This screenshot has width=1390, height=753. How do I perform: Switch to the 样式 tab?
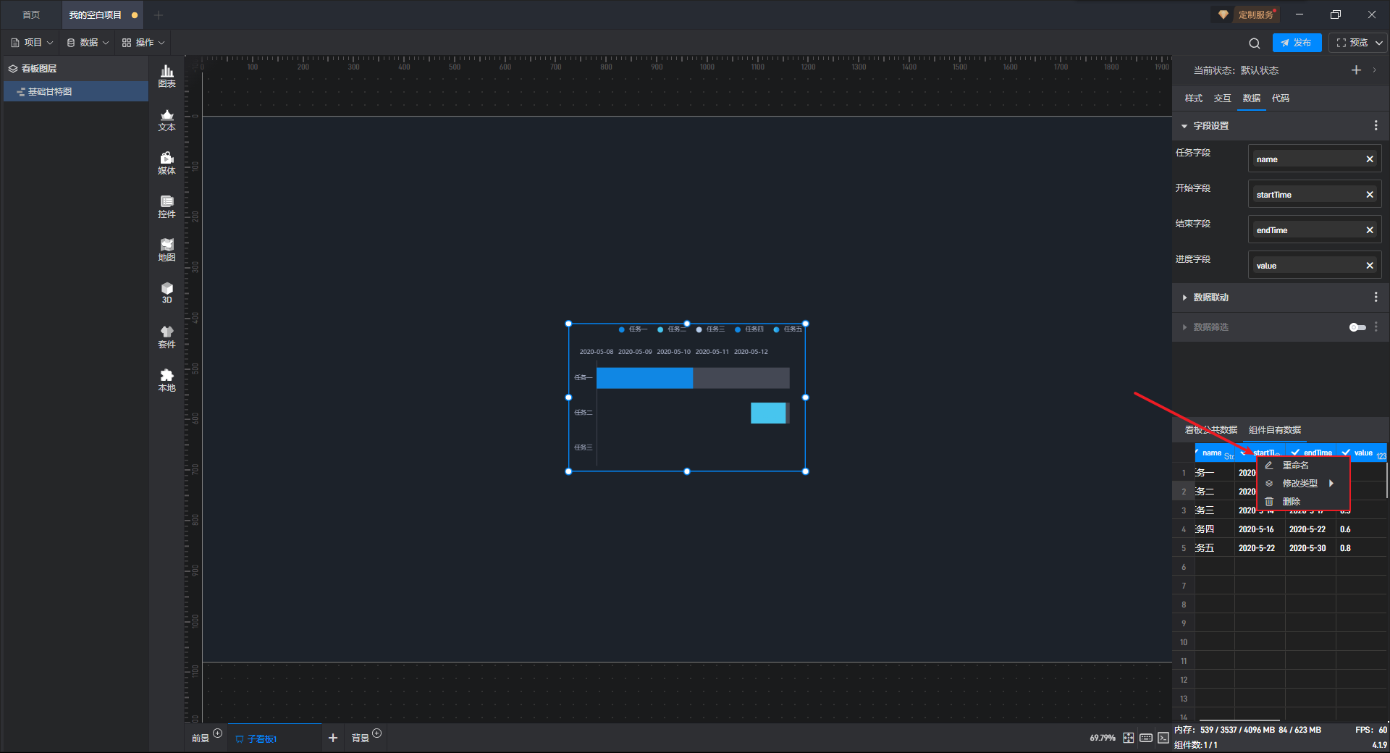point(1193,98)
